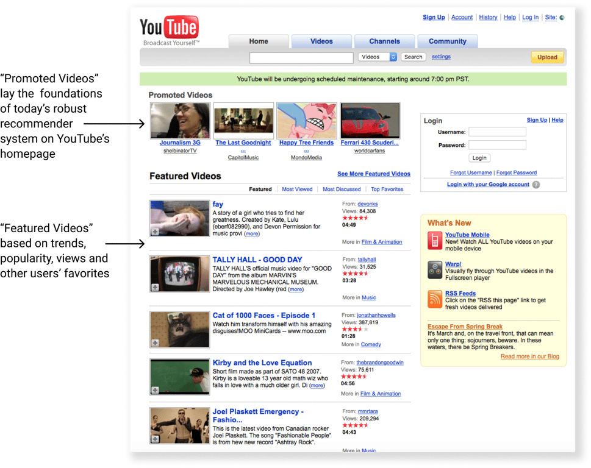Open the search type Videos dropdown
Screen dimensions: 591x468
[x=378, y=57]
